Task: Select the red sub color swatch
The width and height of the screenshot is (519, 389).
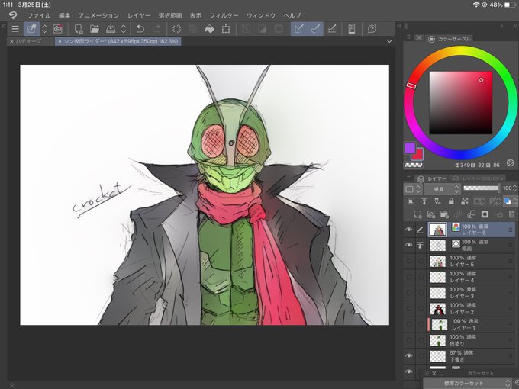Action: [x=418, y=154]
